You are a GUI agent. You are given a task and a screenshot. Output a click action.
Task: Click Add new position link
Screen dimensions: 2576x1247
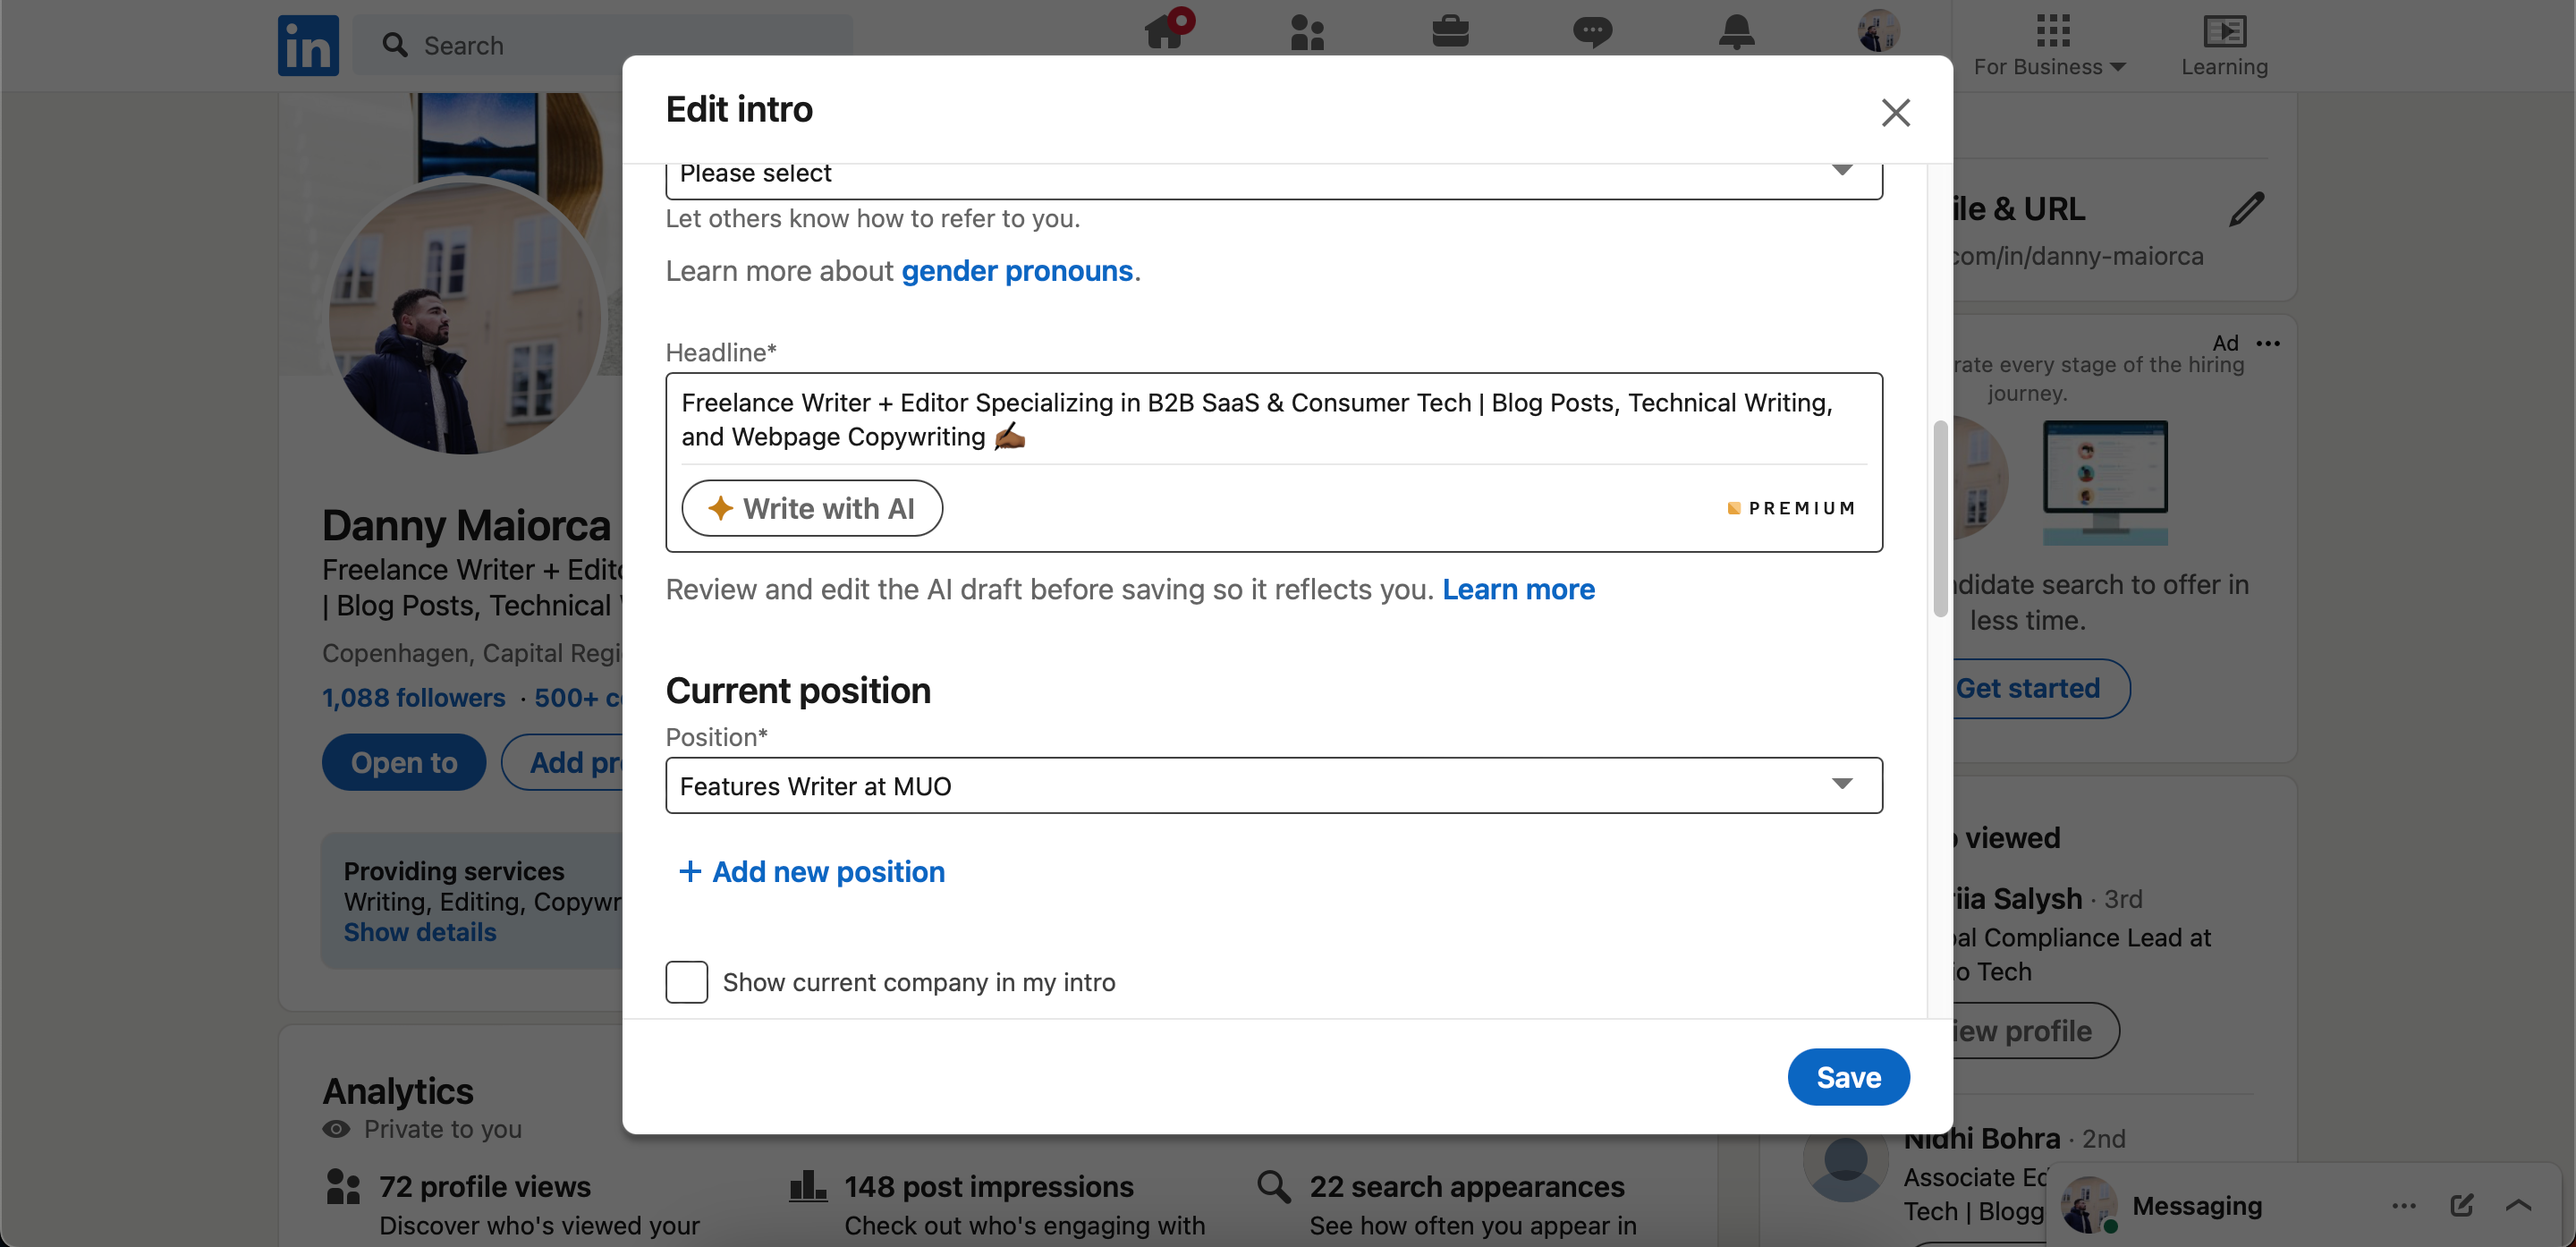click(x=812, y=871)
